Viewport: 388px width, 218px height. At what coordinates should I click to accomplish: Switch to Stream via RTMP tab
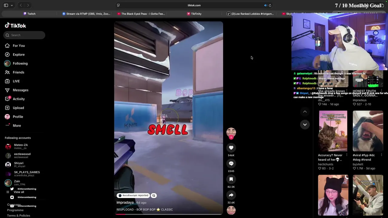(86, 14)
